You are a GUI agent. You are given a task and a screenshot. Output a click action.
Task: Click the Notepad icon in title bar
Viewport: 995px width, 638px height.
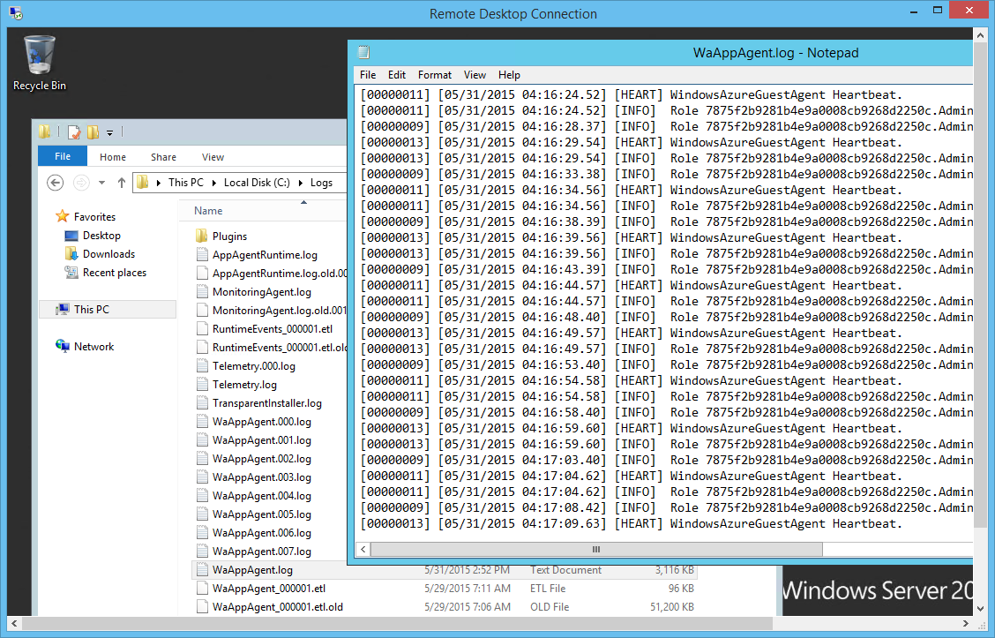click(363, 53)
